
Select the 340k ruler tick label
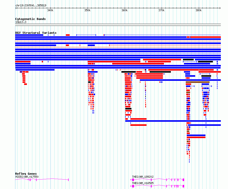point(50,10)
